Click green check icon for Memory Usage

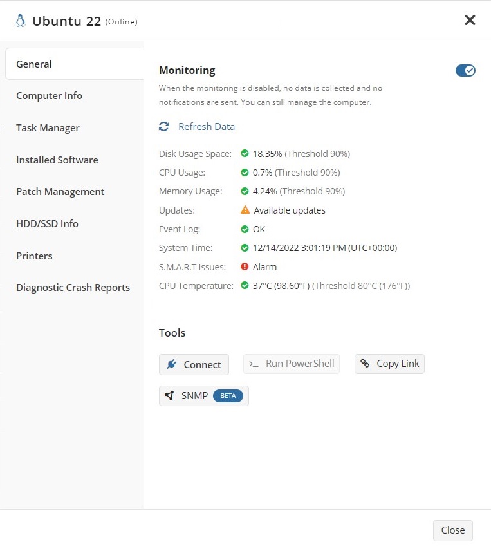coord(245,191)
